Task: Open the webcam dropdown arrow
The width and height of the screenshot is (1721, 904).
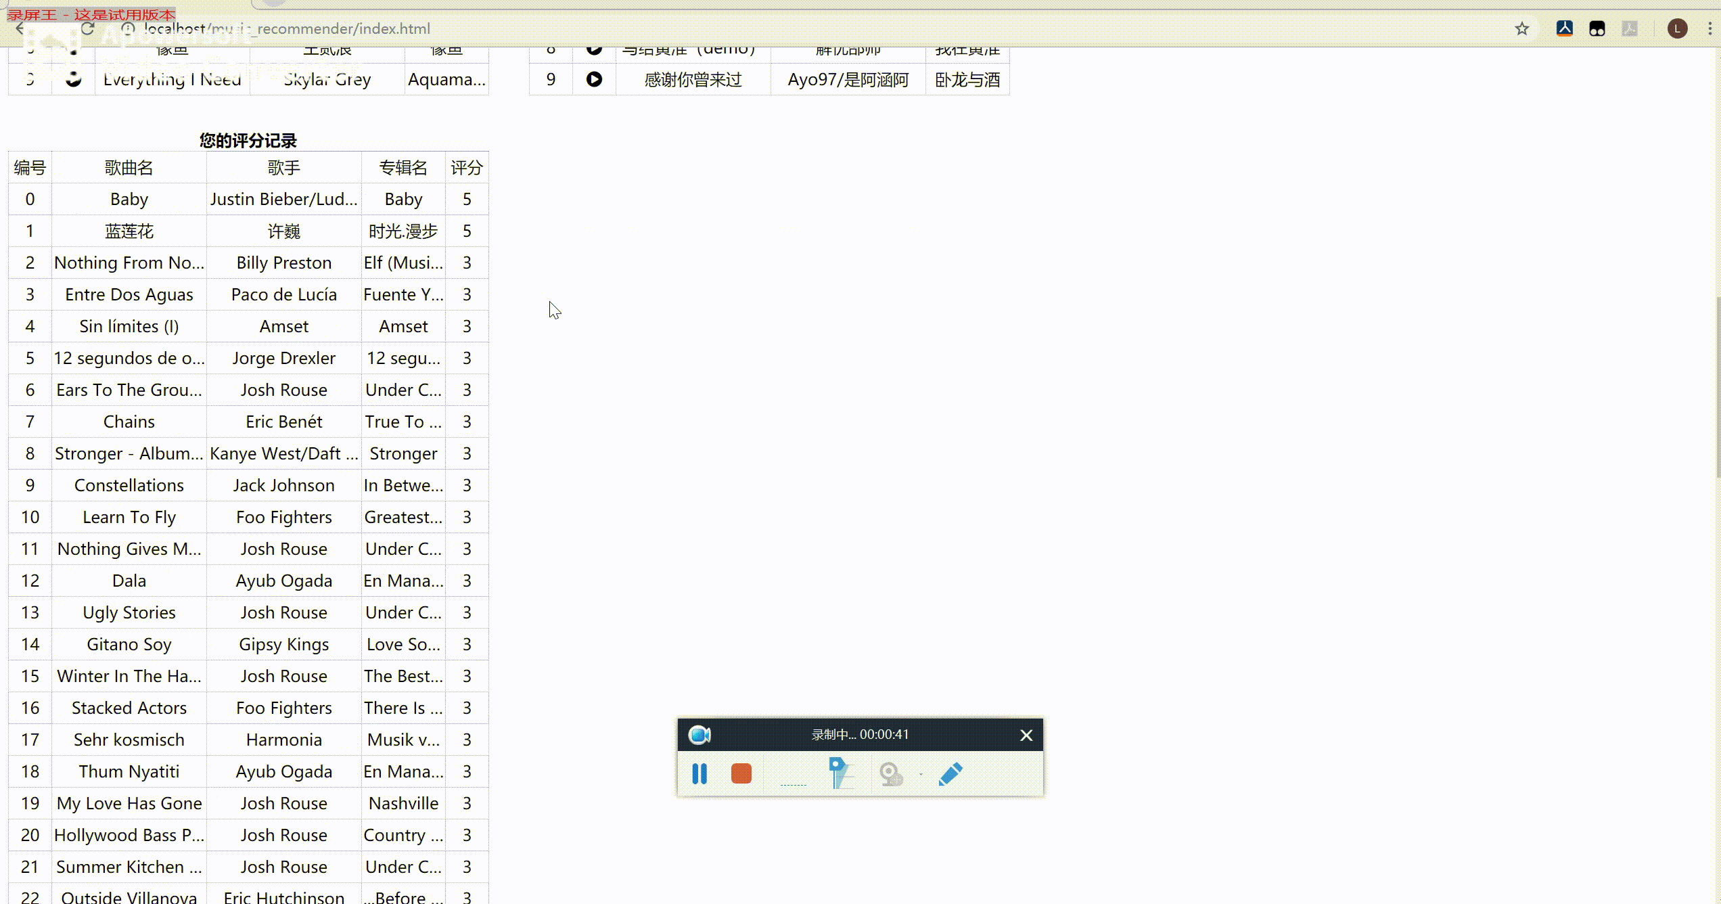Action: (x=921, y=774)
